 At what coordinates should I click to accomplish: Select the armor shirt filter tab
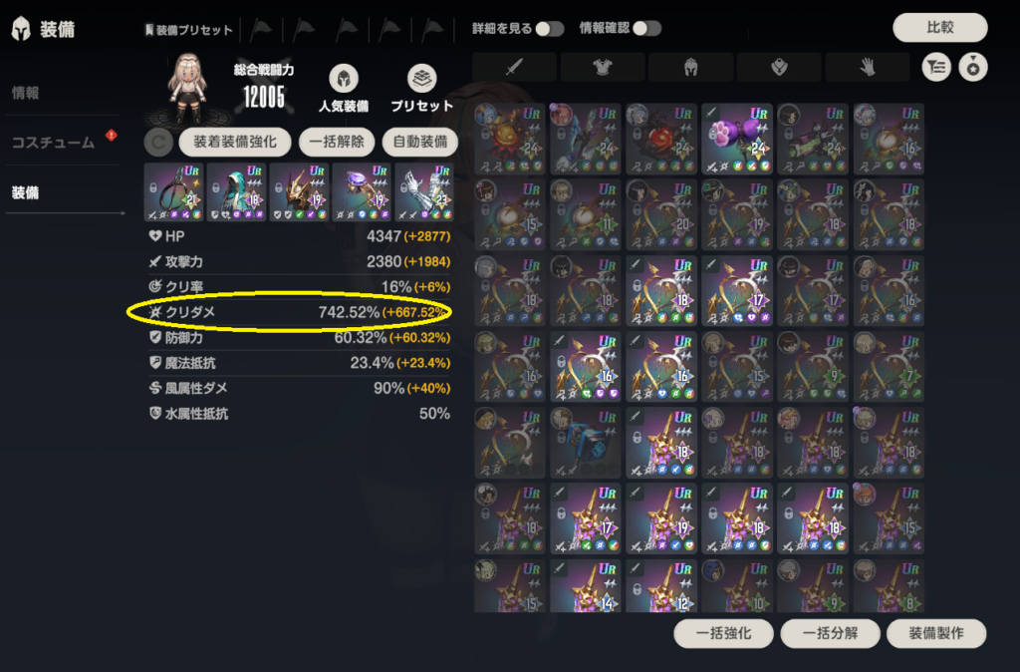click(603, 67)
